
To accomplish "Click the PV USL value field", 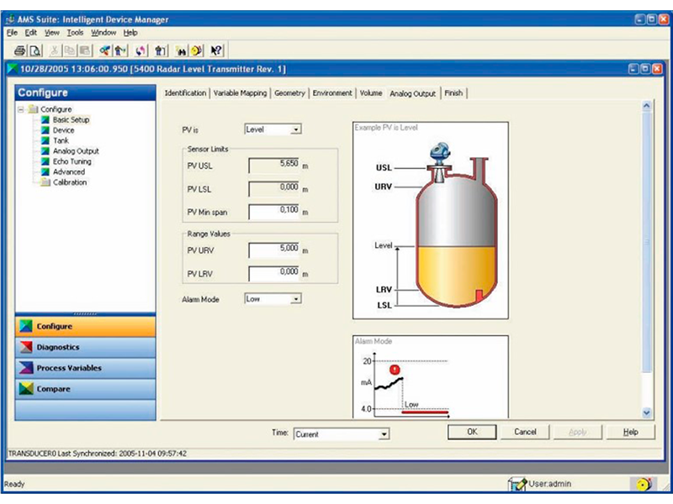I will [x=274, y=165].
